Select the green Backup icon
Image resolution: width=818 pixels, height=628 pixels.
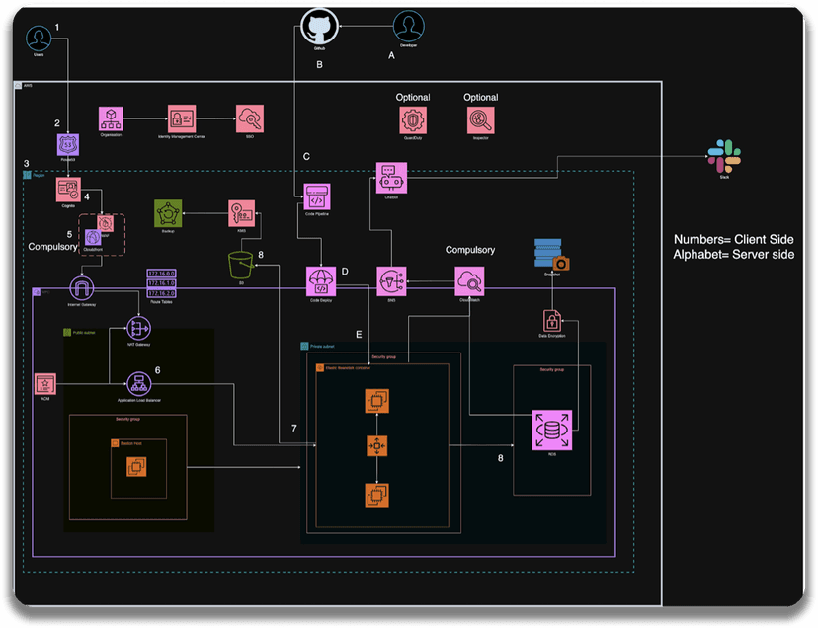click(x=168, y=213)
